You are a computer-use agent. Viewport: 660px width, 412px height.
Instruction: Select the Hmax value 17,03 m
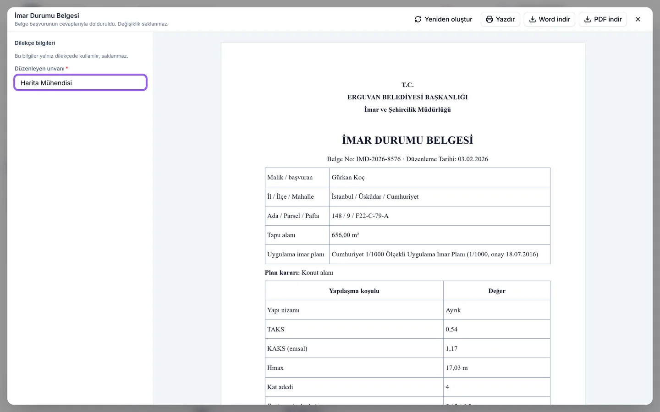[457, 368]
